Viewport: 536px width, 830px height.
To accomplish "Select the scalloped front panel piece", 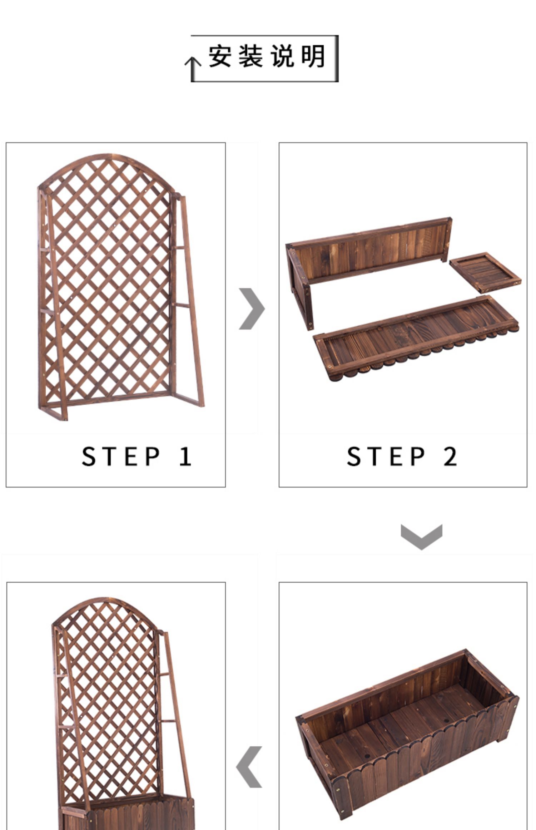I will point(416,338).
